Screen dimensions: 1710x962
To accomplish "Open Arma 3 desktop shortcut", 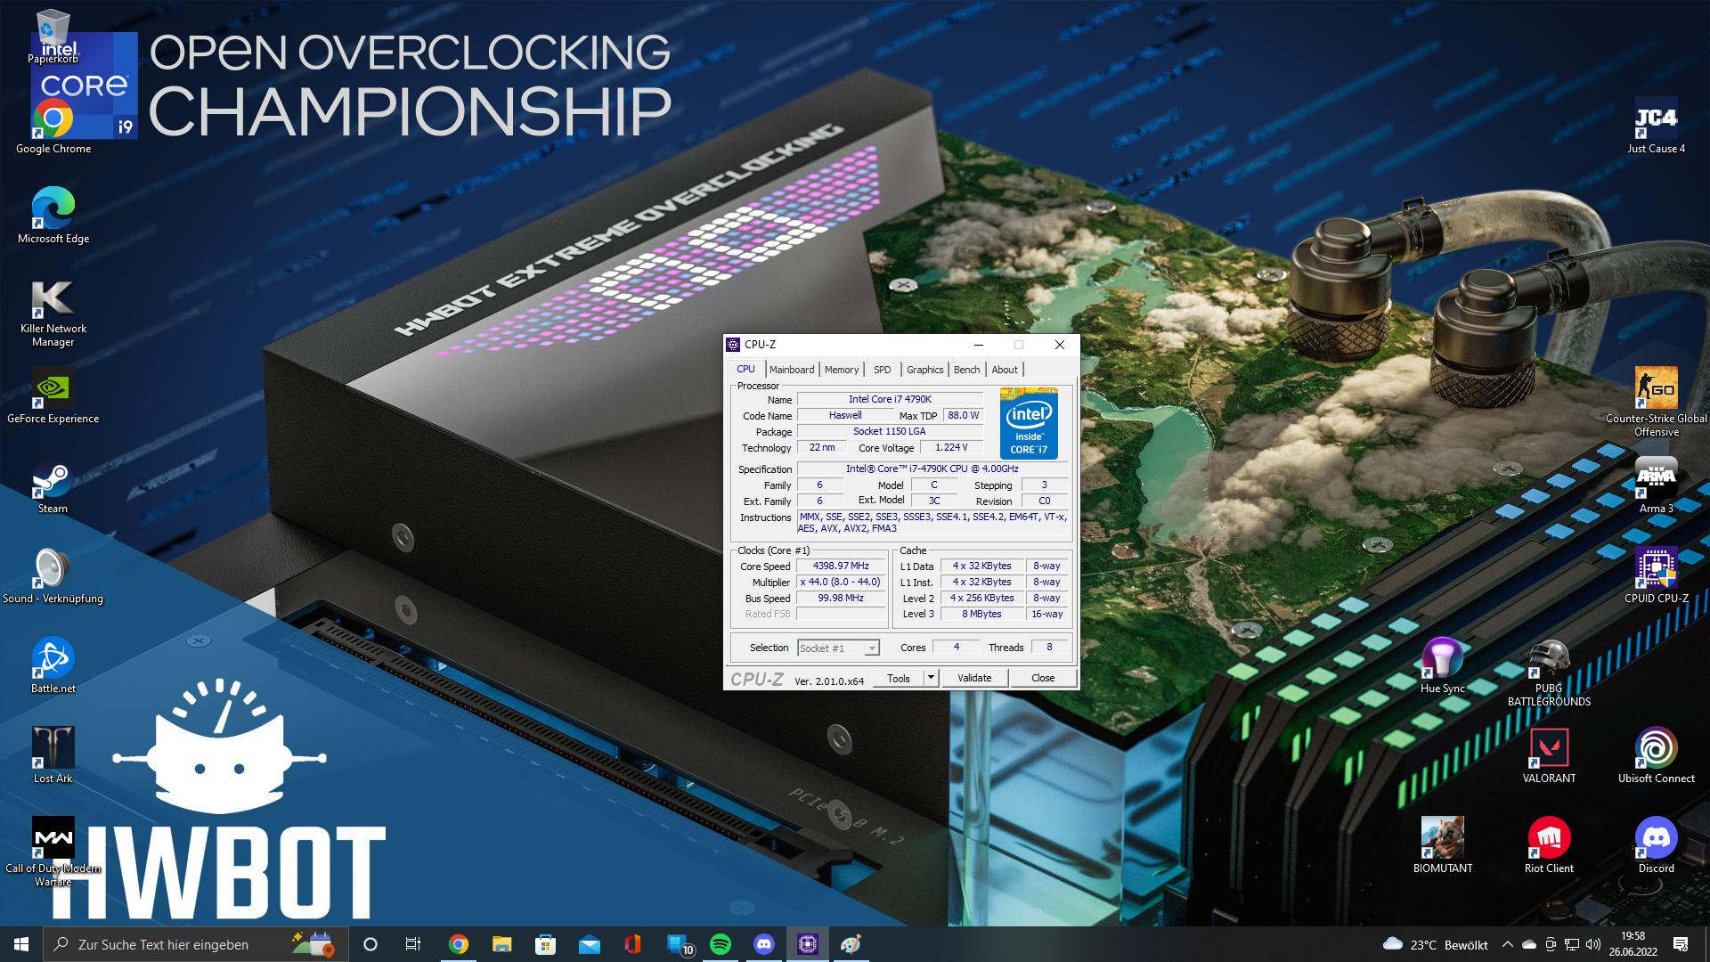I will click(x=1656, y=486).
